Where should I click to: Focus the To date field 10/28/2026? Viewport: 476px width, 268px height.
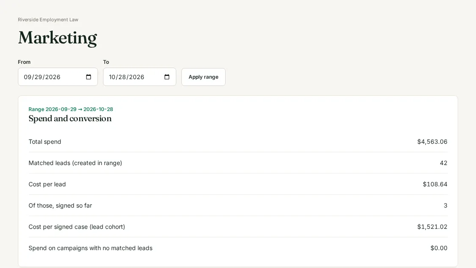point(140,77)
